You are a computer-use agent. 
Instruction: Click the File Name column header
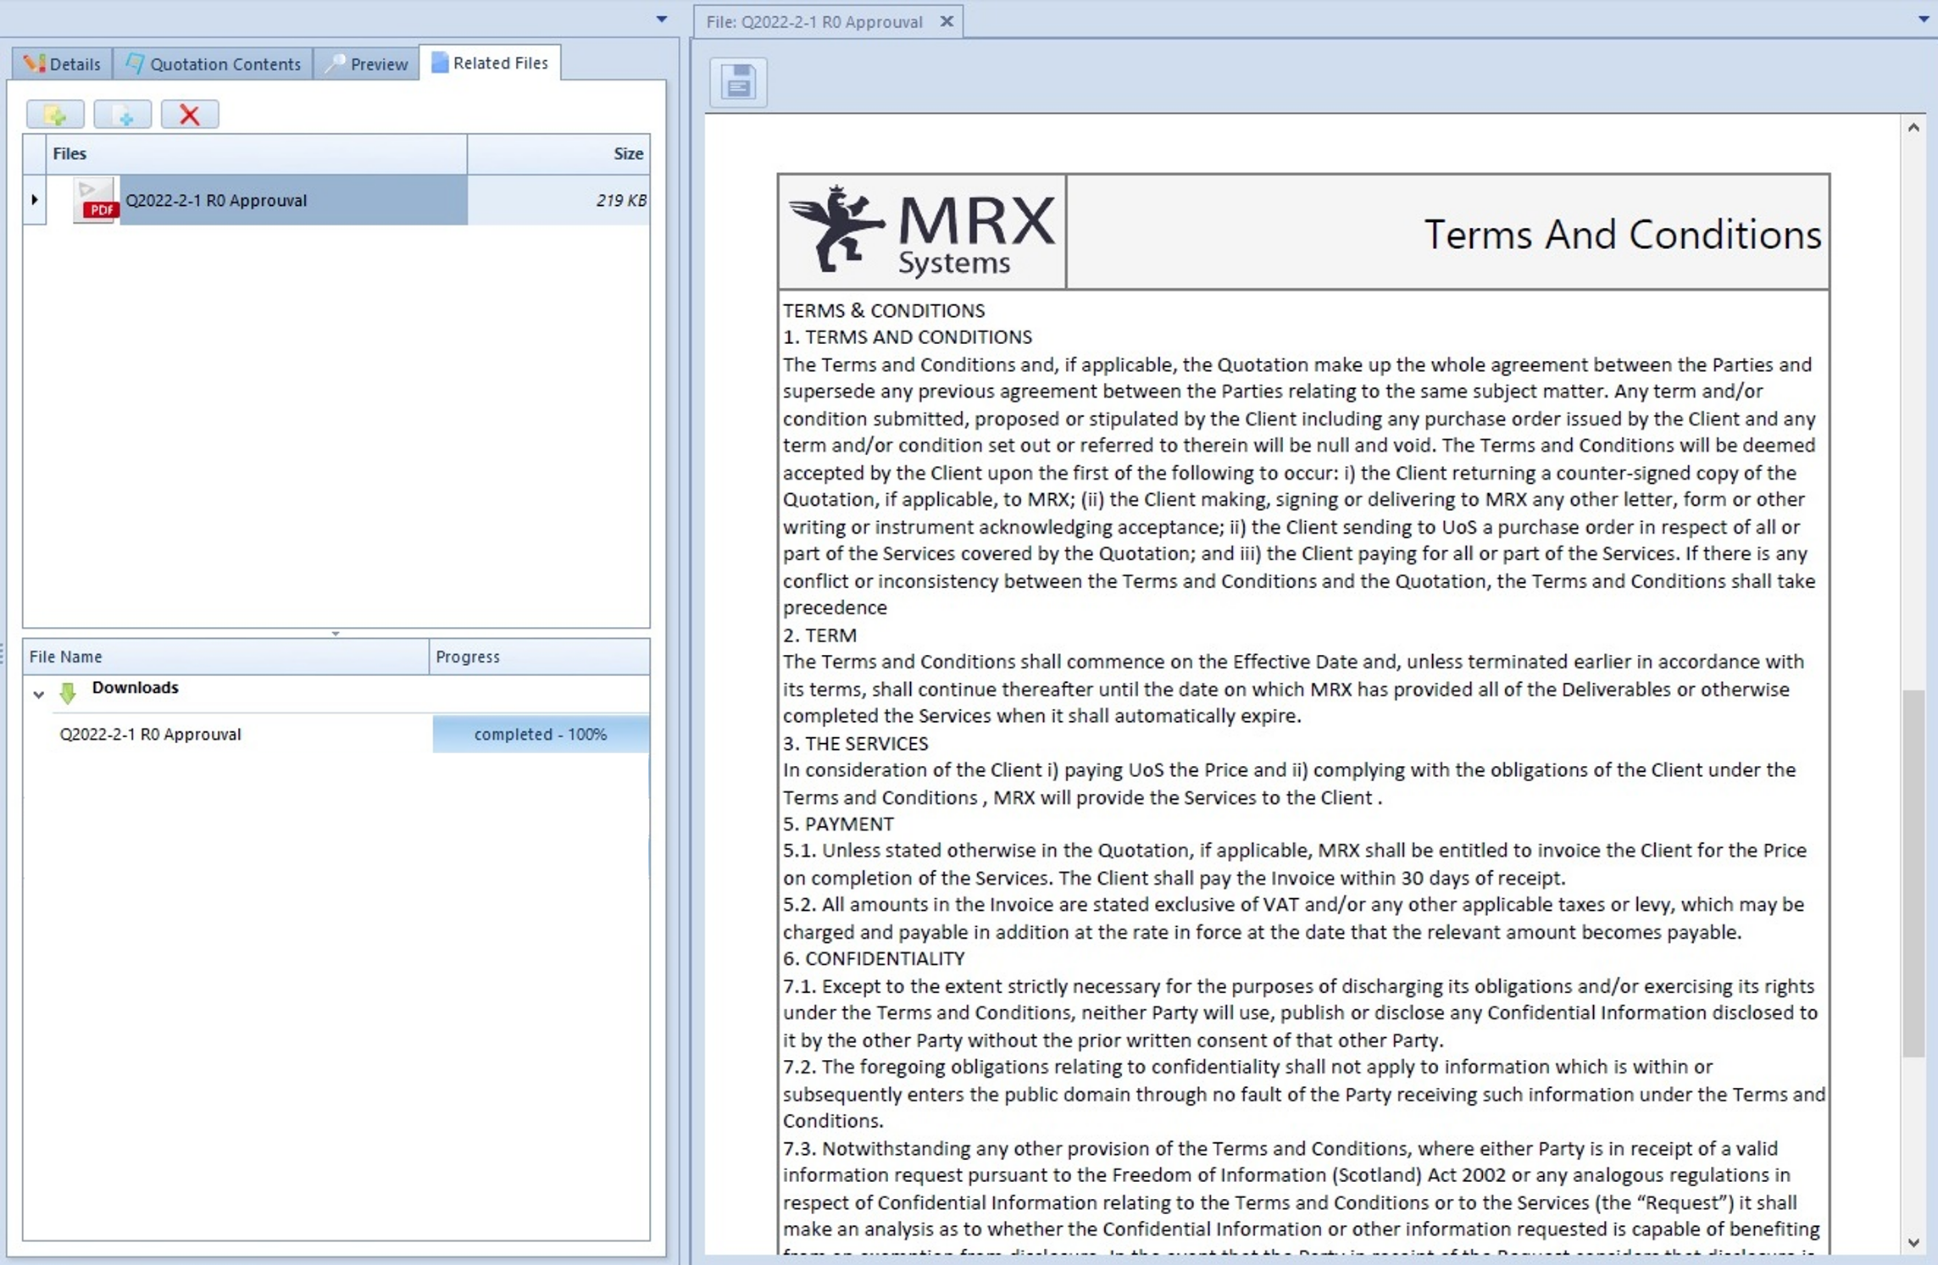pos(226,657)
